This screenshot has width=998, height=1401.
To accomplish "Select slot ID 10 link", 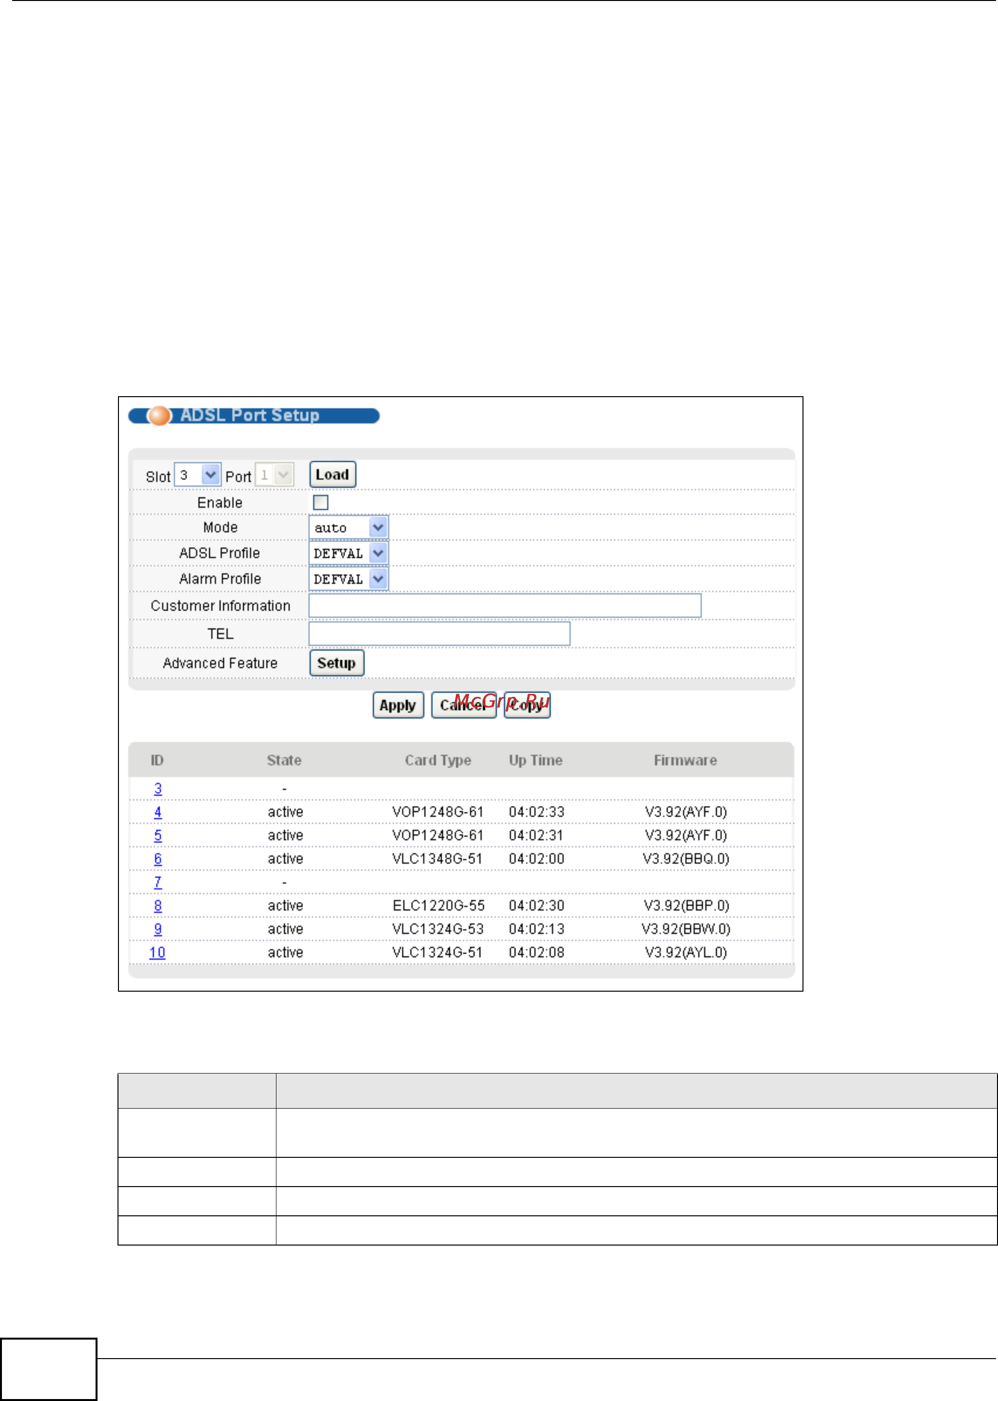I will [x=157, y=952].
